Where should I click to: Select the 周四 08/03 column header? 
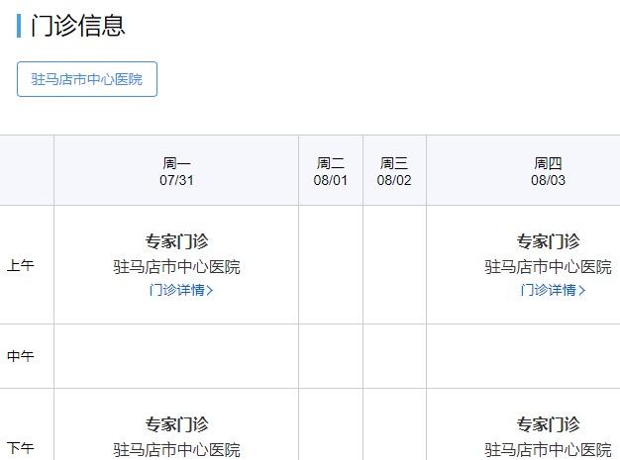(x=548, y=171)
